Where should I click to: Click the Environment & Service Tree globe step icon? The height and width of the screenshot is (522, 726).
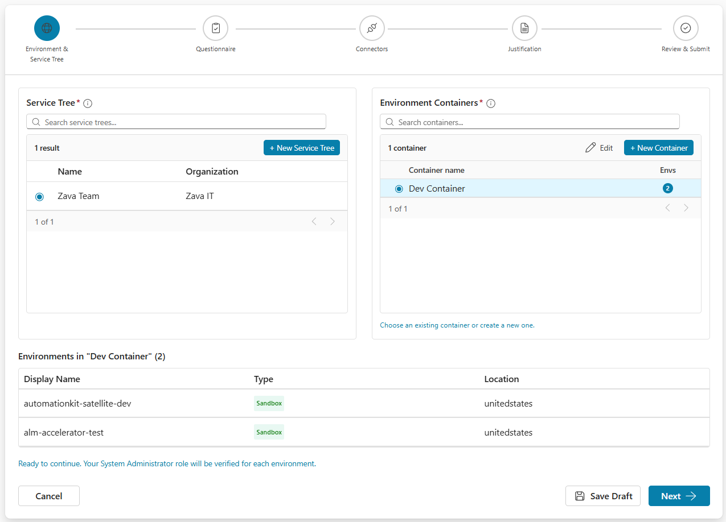coord(47,28)
